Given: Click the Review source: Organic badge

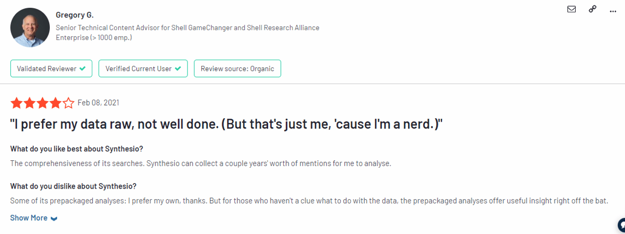Looking at the screenshot, I should 237,69.
